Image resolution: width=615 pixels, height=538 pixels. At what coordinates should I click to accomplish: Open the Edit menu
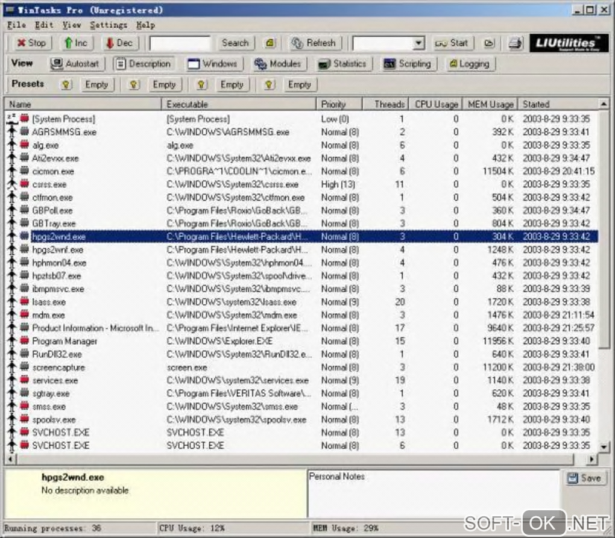pyautogui.click(x=44, y=25)
